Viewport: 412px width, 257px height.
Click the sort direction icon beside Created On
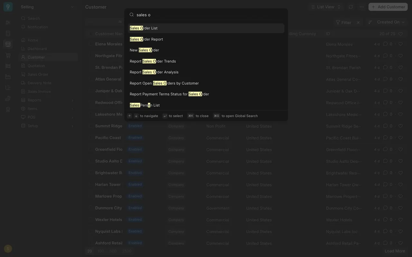[x=370, y=22]
